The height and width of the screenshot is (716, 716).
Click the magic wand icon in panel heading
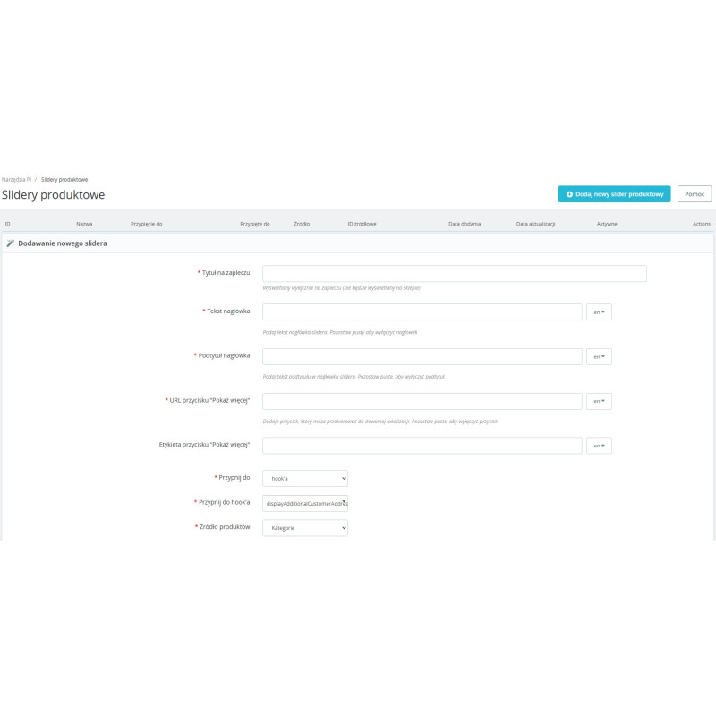click(10, 243)
